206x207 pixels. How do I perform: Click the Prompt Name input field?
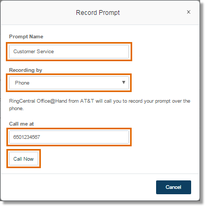click(x=69, y=52)
